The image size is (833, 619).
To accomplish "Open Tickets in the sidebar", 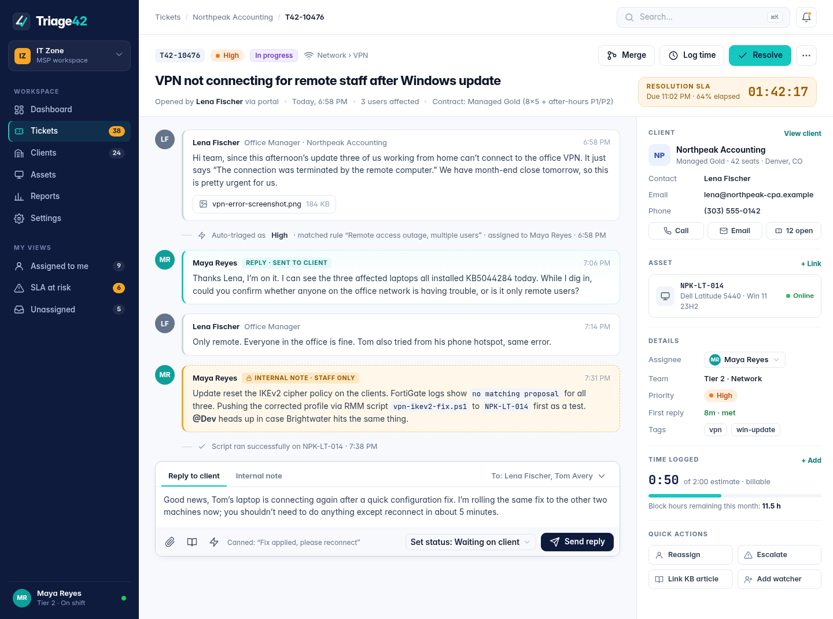I will (69, 131).
